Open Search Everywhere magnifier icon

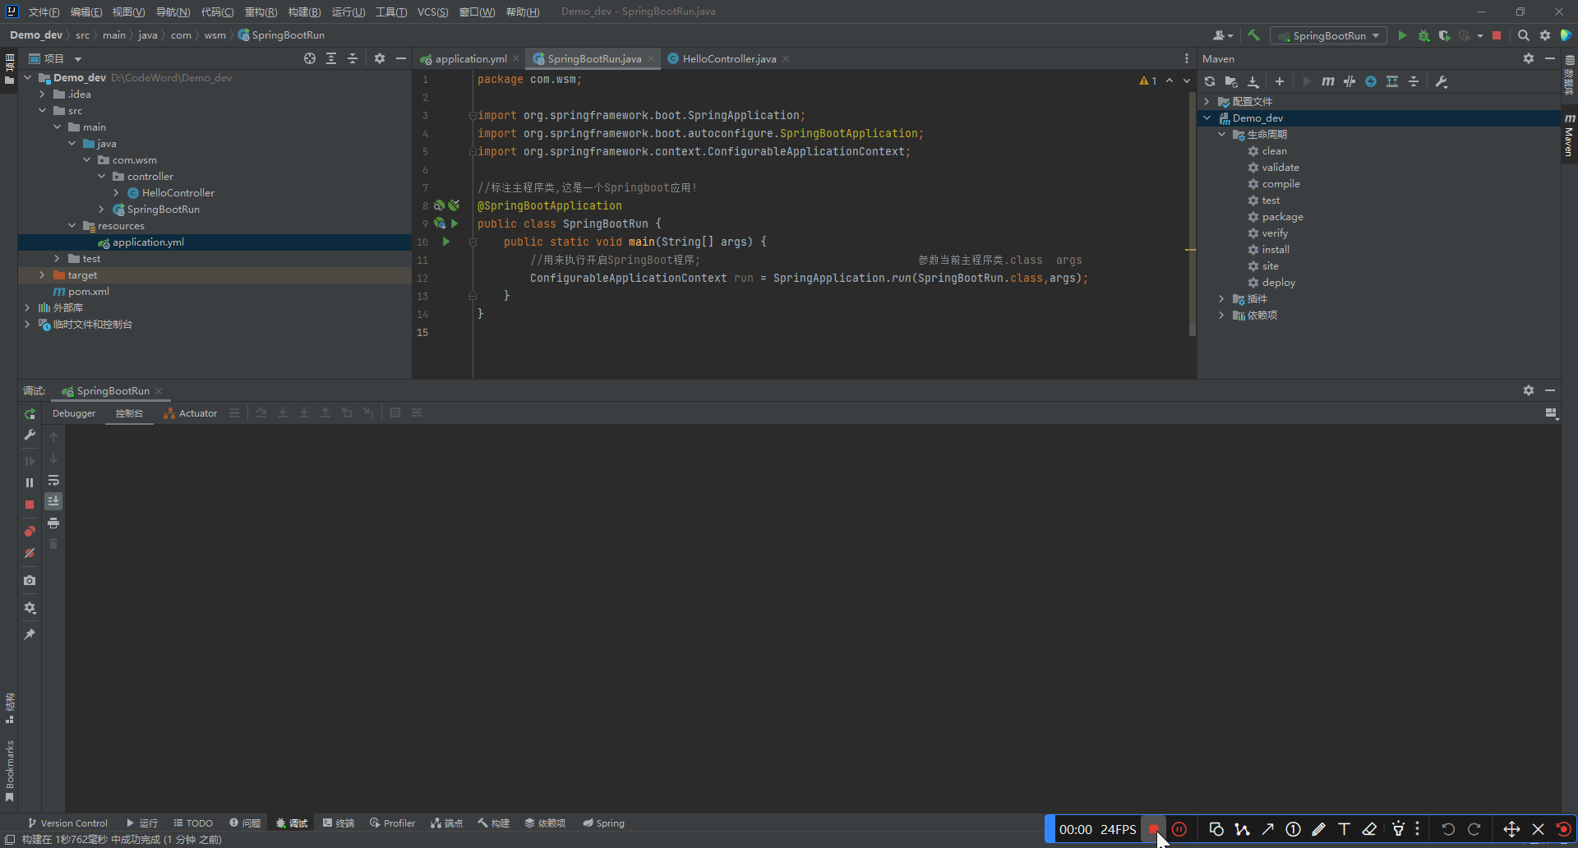[x=1523, y=35]
